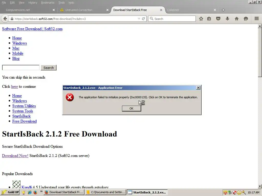Click the page scrollbar down arrow
This screenshot has height=196, width=262.
click(260, 186)
